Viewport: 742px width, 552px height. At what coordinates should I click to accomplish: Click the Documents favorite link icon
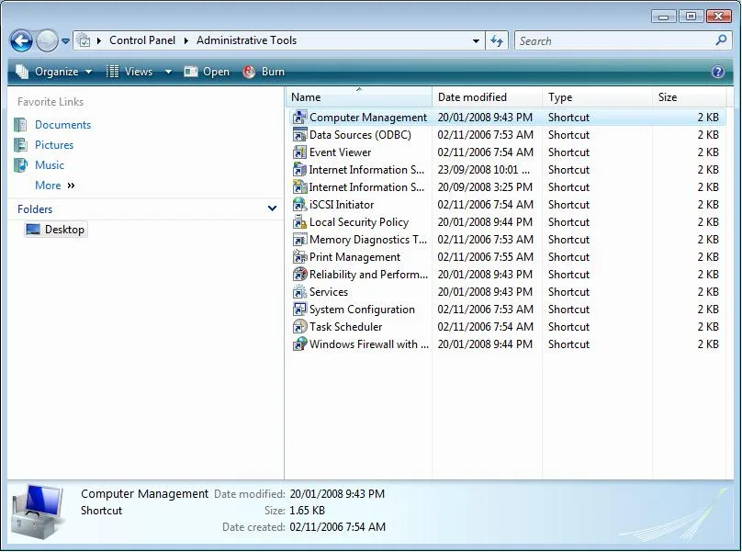[x=20, y=125]
